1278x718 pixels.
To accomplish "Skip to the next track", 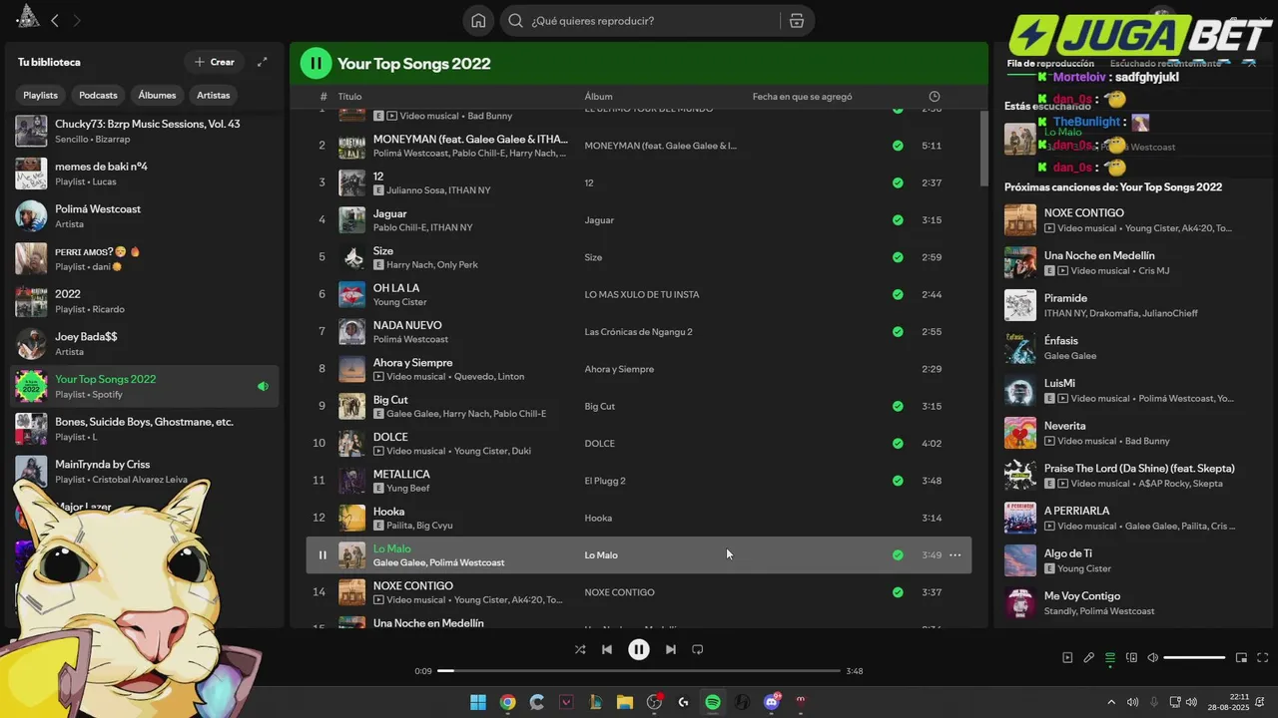I will click(671, 649).
